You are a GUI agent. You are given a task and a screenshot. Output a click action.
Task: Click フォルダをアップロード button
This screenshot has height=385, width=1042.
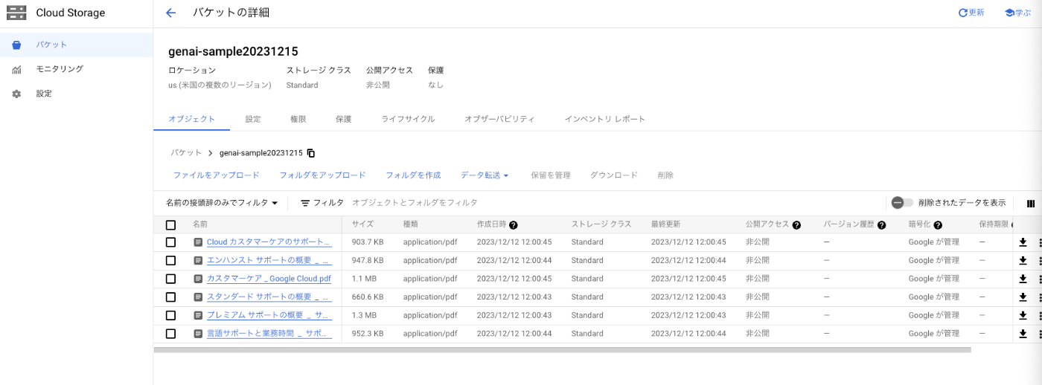322,175
